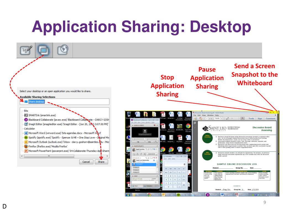Open Adobe Reader Help menu
Screen dimensions: 283x212
[217, 115]
